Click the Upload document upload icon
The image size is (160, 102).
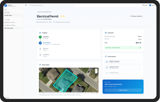coord(107,67)
